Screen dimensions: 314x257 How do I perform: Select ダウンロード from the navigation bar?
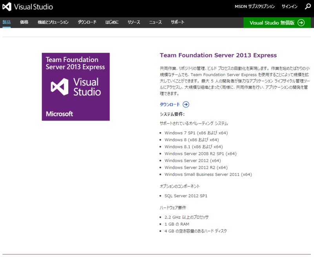point(86,22)
